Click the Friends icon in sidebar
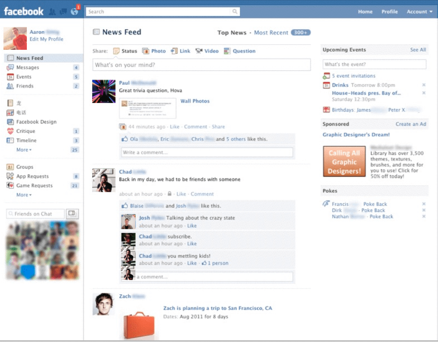 click(10, 86)
